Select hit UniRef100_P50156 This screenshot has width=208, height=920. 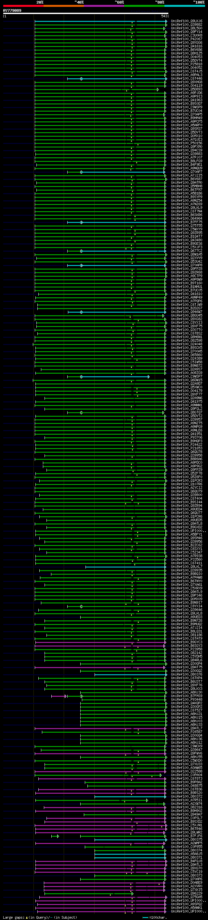[x=187, y=143]
